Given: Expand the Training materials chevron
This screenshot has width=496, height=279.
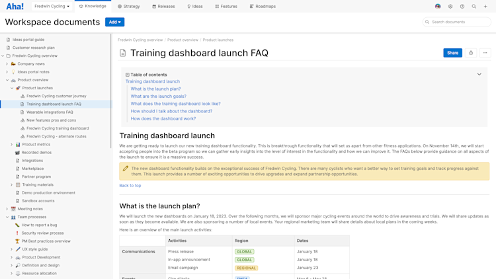Looking at the screenshot, I should tap(12, 184).
